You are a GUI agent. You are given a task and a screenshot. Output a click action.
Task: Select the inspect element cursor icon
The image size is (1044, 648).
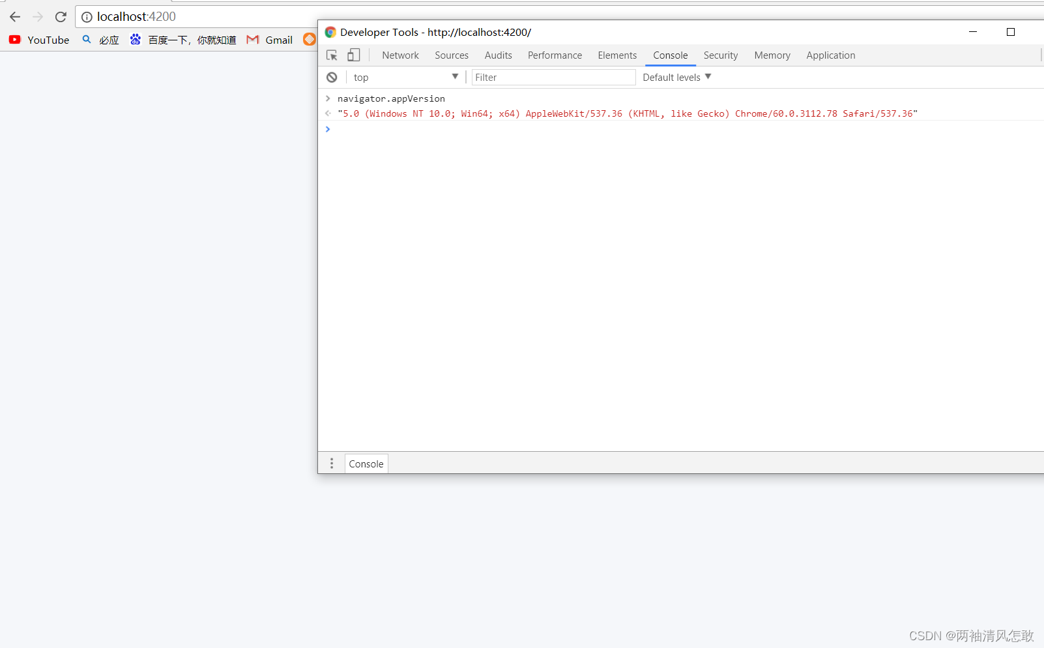(x=332, y=55)
